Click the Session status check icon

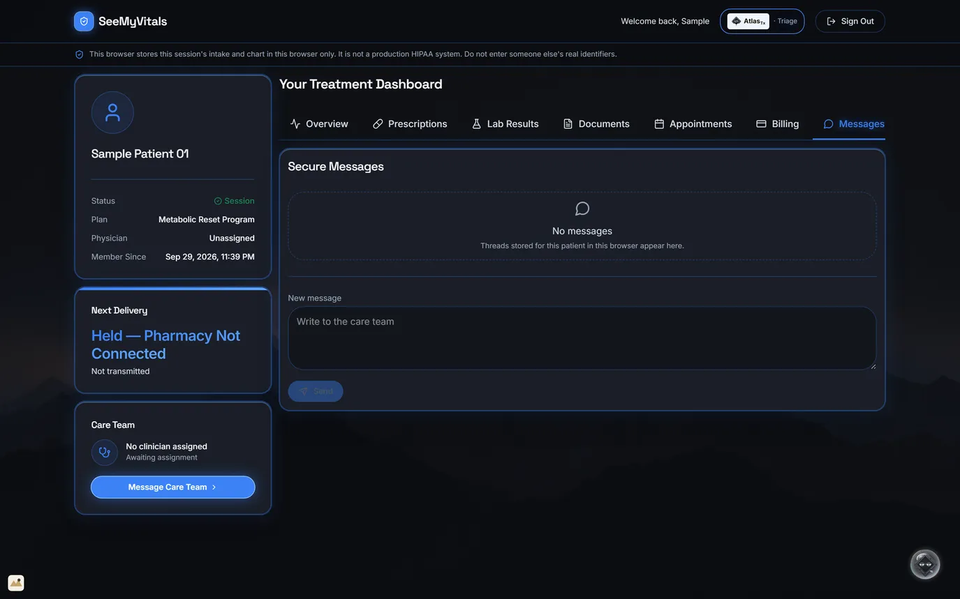(x=218, y=201)
